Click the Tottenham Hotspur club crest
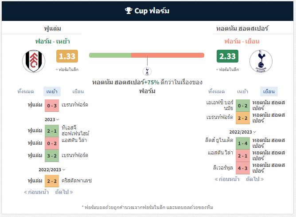This screenshot has width=296, height=217. click(x=261, y=61)
